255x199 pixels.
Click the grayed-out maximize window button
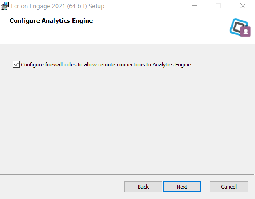point(218,6)
